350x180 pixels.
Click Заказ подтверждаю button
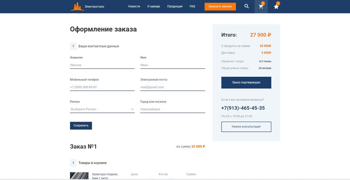[x=246, y=82]
